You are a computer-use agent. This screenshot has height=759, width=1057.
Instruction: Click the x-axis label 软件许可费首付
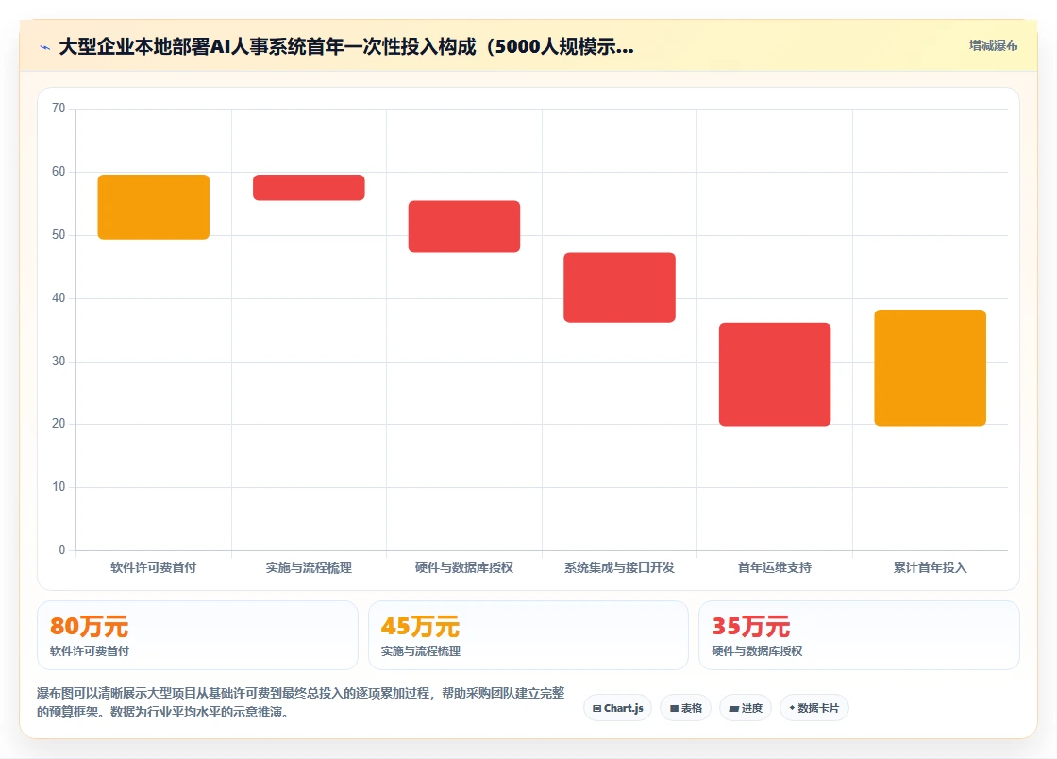[x=154, y=567]
